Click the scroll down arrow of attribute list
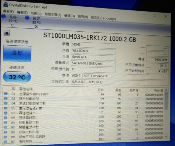This screenshot has width=175, height=146. point(166,136)
